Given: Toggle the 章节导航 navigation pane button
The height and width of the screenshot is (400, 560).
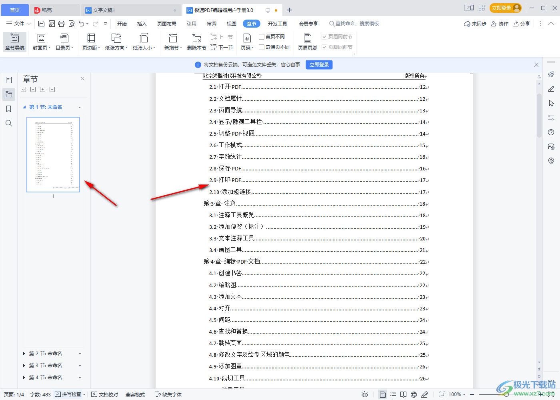Looking at the screenshot, I should [x=15, y=42].
